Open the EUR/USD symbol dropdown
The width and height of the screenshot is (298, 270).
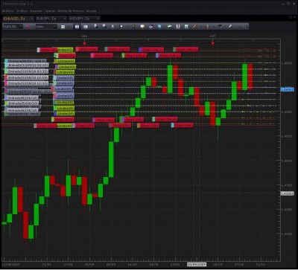tap(13, 27)
